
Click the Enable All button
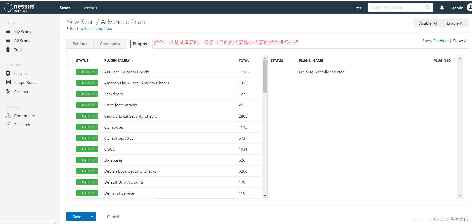455,23
